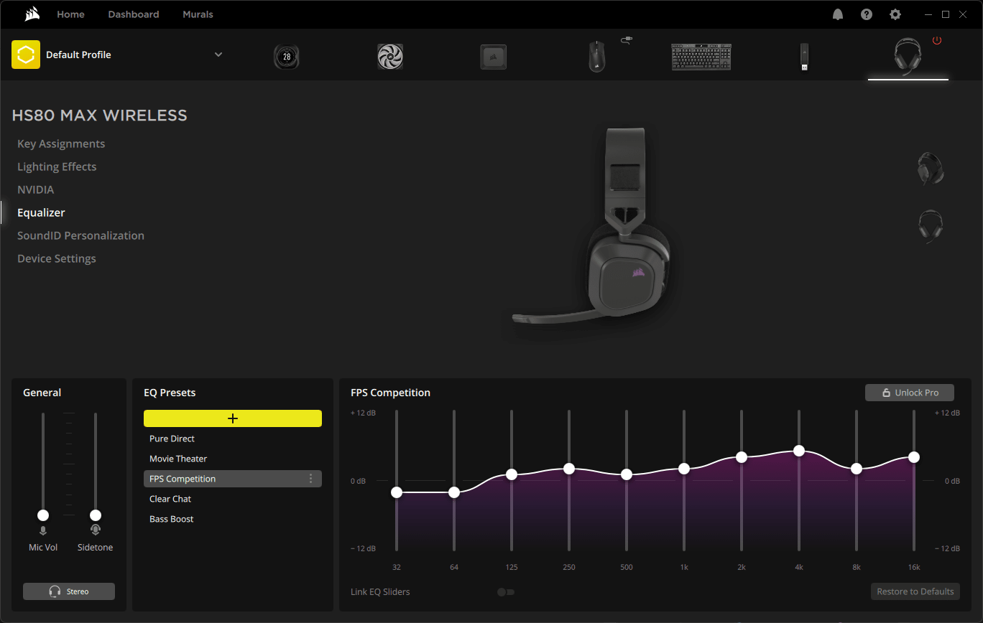Expand the Default Profile dropdown
The height and width of the screenshot is (623, 983).
(218, 55)
